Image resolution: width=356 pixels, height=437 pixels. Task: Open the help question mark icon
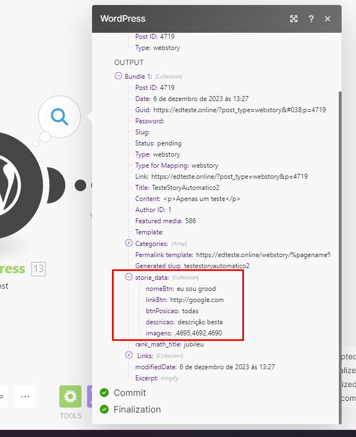point(311,19)
